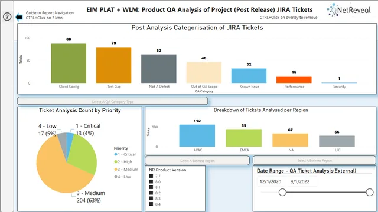The width and height of the screenshot is (378, 212).
Task: Select the Known Issue bar
Action: [249, 76]
